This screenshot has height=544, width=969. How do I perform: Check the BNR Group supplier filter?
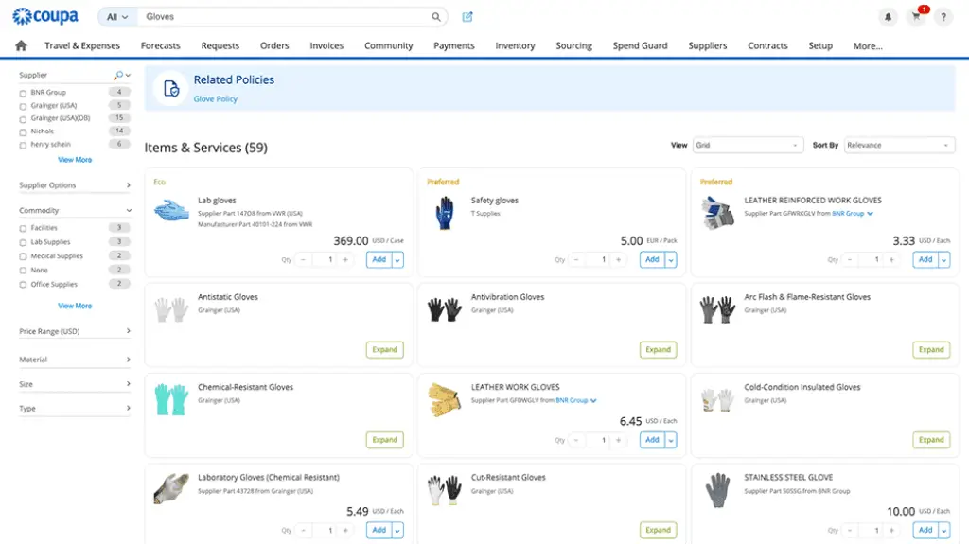point(23,94)
